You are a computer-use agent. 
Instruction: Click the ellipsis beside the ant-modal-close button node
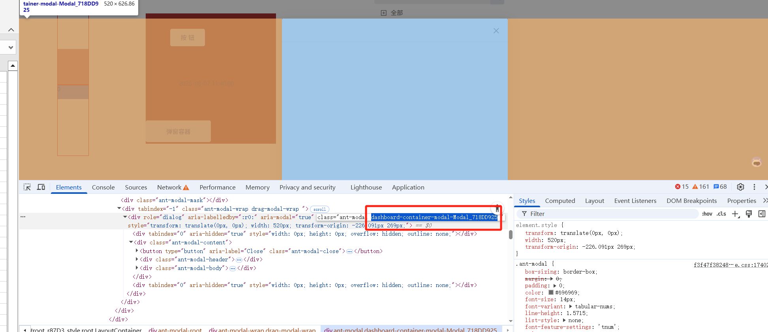pyautogui.click(x=349, y=251)
